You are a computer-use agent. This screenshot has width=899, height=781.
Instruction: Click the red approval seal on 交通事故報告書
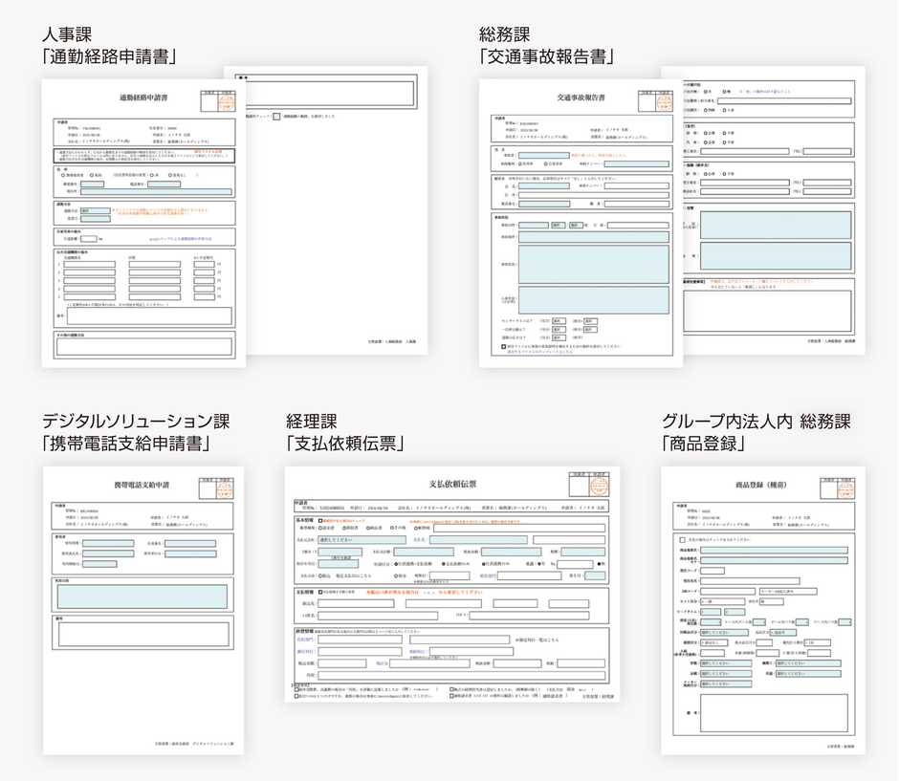pos(665,102)
